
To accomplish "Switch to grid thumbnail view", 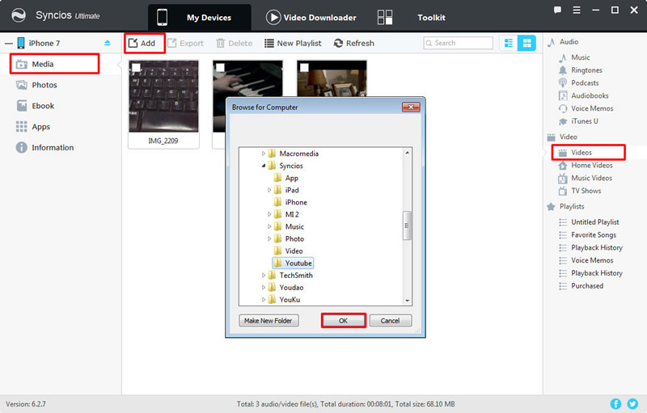I will [527, 43].
